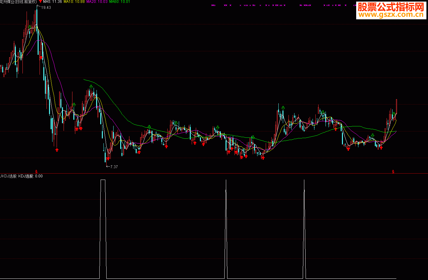Click the tallest latest red candlestick
This screenshot has width=428, height=280.
tap(396, 106)
